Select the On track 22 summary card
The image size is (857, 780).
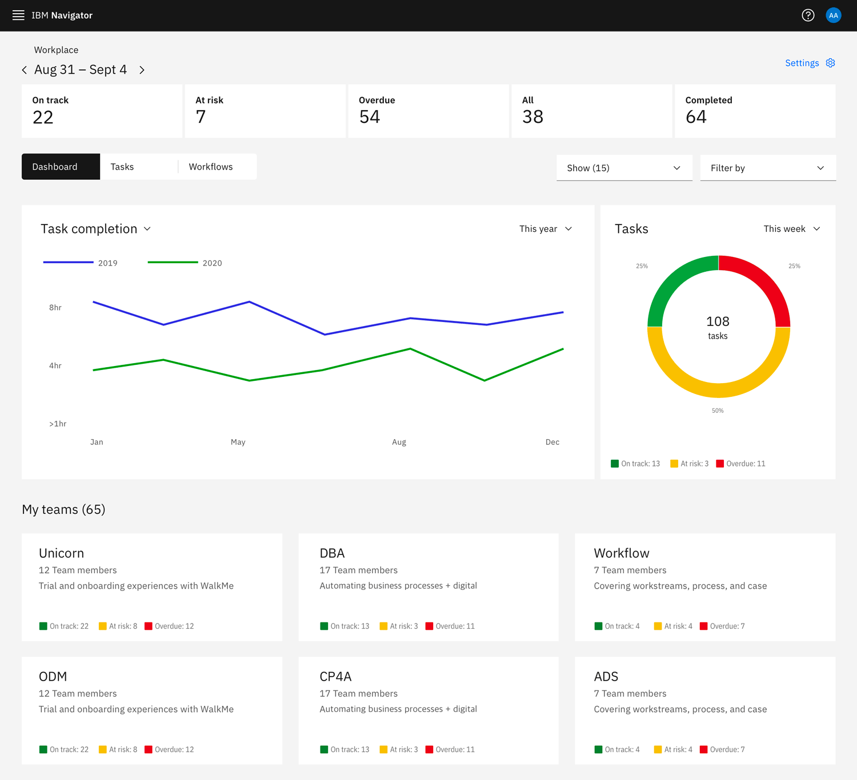pos(102,111)
